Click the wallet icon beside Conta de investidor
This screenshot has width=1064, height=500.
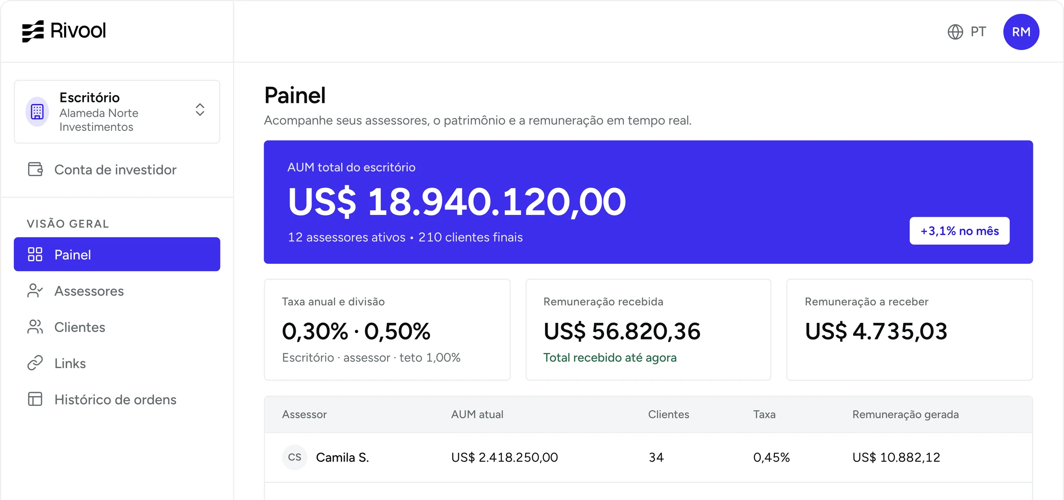pos(35,169)
